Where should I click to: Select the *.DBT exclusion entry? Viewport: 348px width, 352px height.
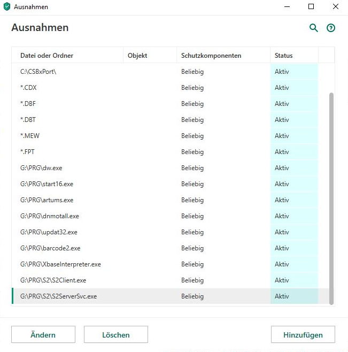point(171,120)
